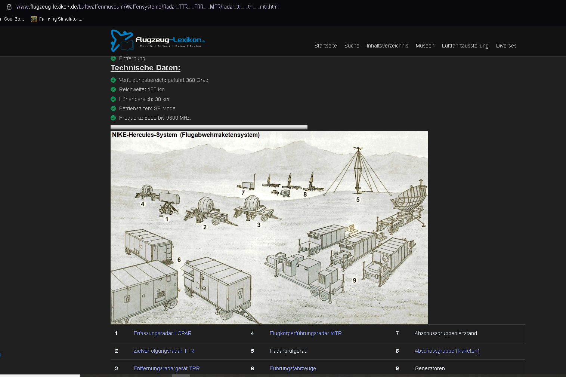Open the Museen menu item
This screenshot has height=377, width=566.
425,46
